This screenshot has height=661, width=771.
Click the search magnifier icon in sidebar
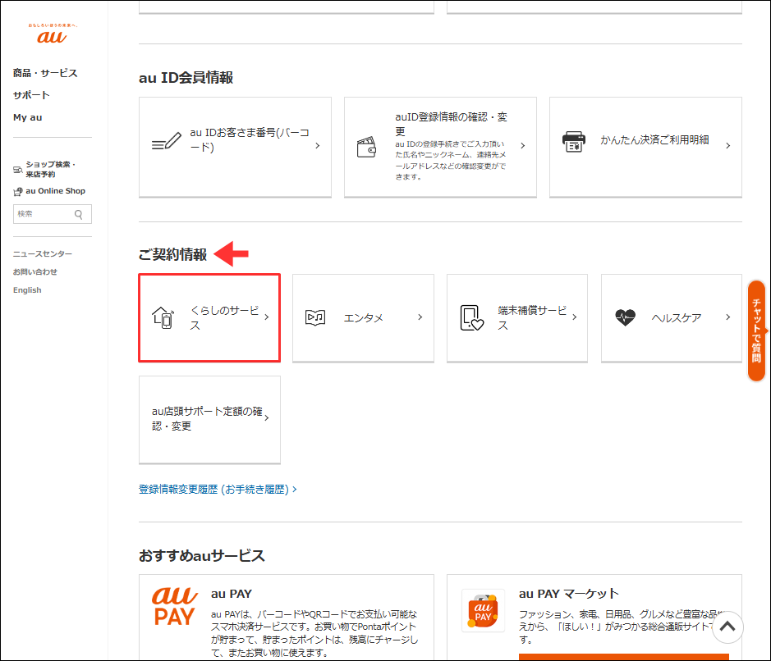[x=79, y=214]
